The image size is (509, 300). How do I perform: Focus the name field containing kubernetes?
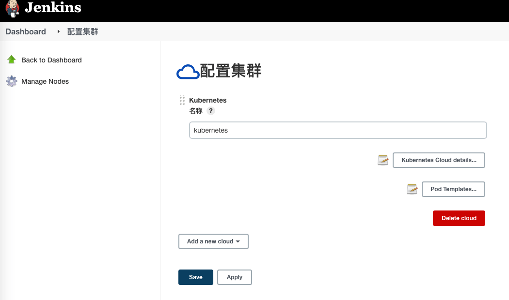click(x=337, y=130)
